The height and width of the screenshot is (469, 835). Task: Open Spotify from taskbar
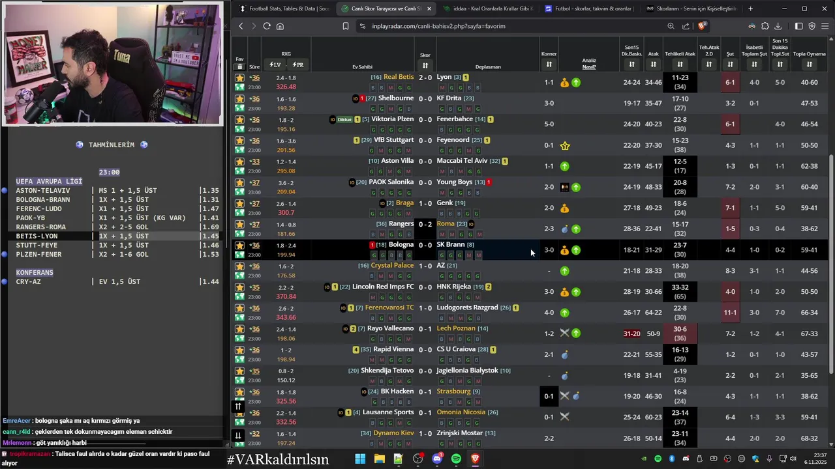tap(456, 459)
